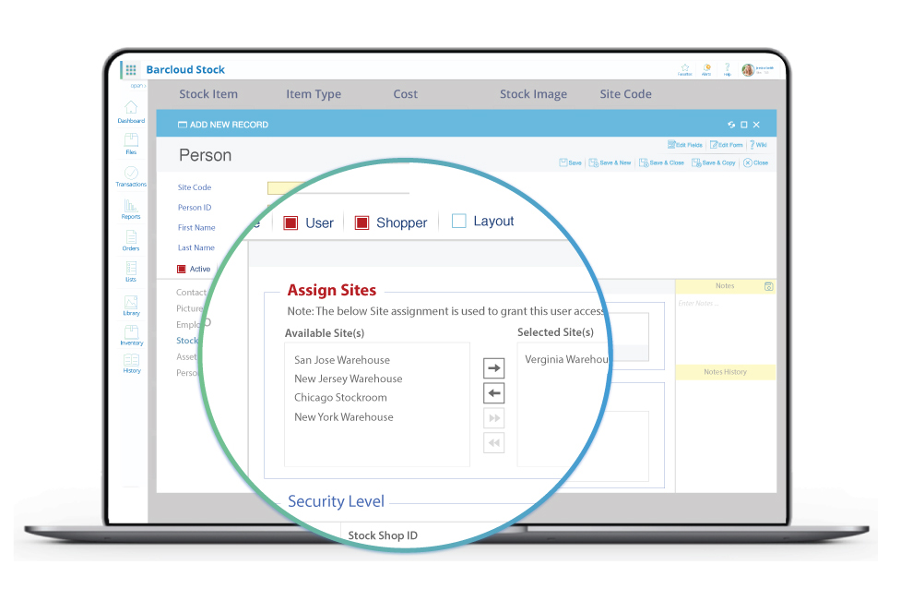Select the Site Code column header
The image size is (901, 601).
[x=626, y=94]
